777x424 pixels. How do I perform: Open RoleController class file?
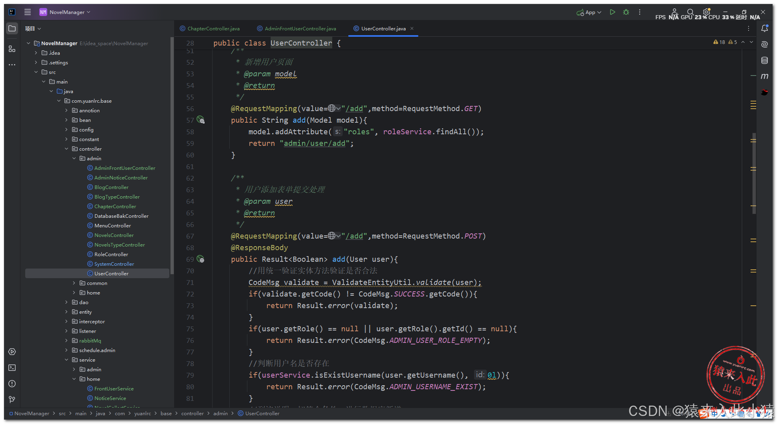111,254
